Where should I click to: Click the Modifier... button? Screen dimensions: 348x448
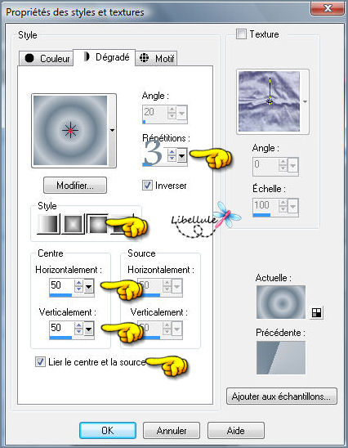(x=75, y=186)
